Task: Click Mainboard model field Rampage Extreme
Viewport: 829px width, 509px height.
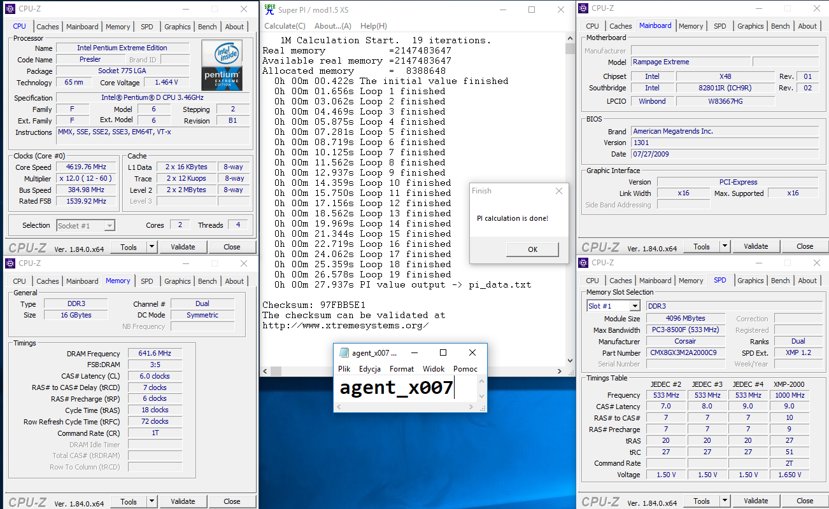Action: (x=690, y=62)
